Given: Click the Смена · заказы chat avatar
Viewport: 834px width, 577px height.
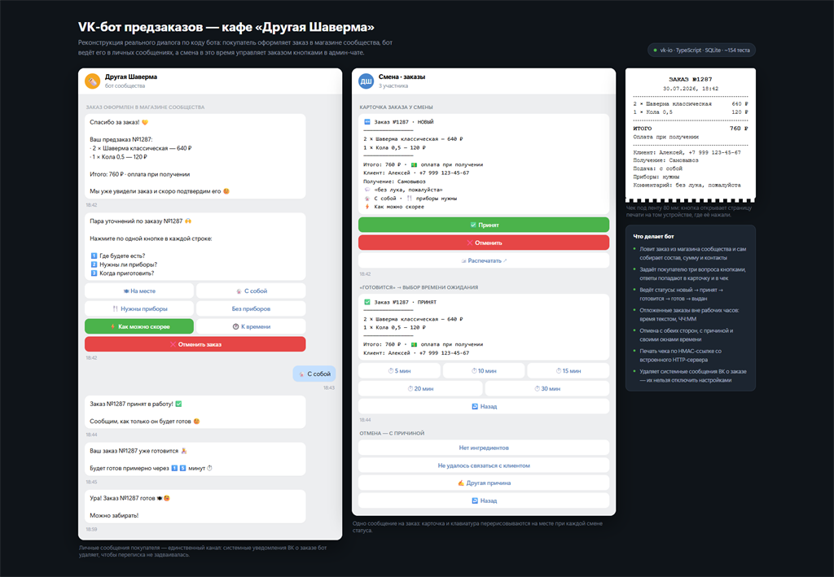Looking at the screenshot, I should 366,81.
